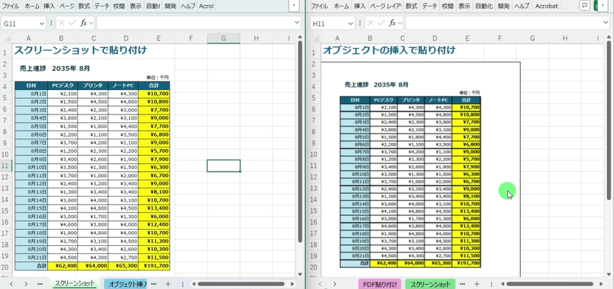Open 開発 tab in right window
The image size is (614, 289).
click(504, 6)
